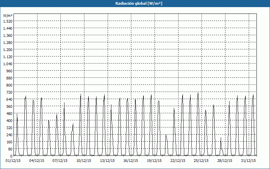Click the 19/12/15 date label
Screen dimensions: 270x169
coord(154,161)
